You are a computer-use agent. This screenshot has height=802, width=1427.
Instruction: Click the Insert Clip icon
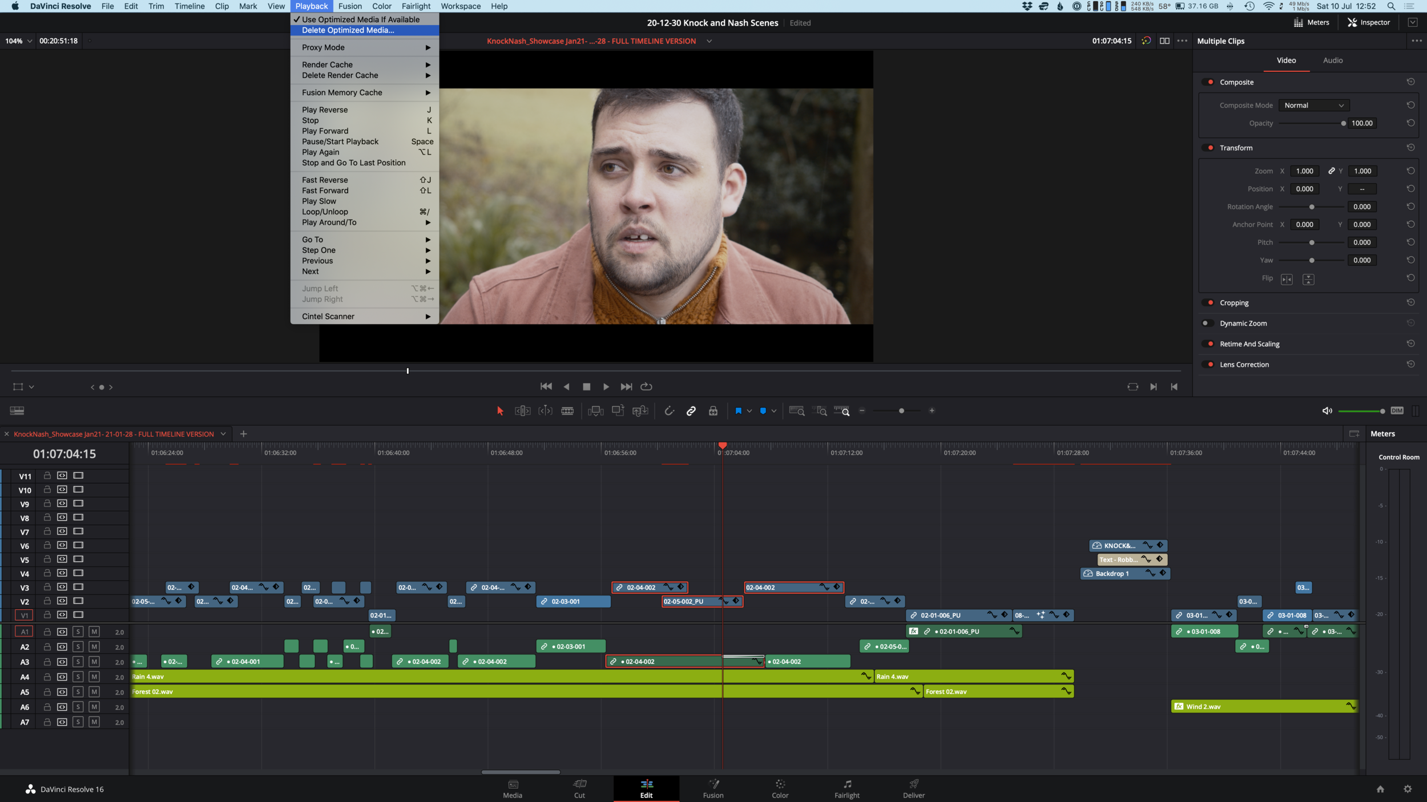(x=595, y=411)
